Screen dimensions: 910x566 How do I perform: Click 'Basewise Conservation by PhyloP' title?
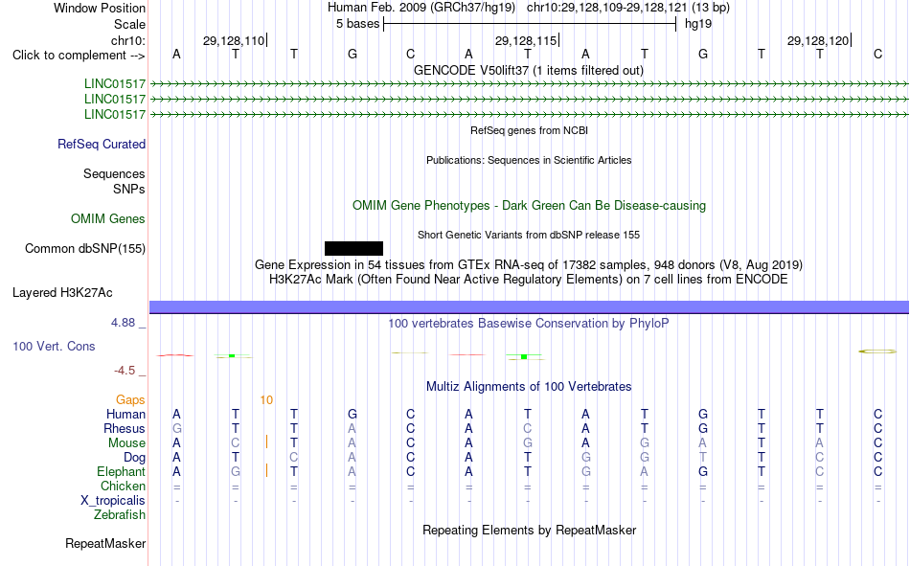click(529, 324)
